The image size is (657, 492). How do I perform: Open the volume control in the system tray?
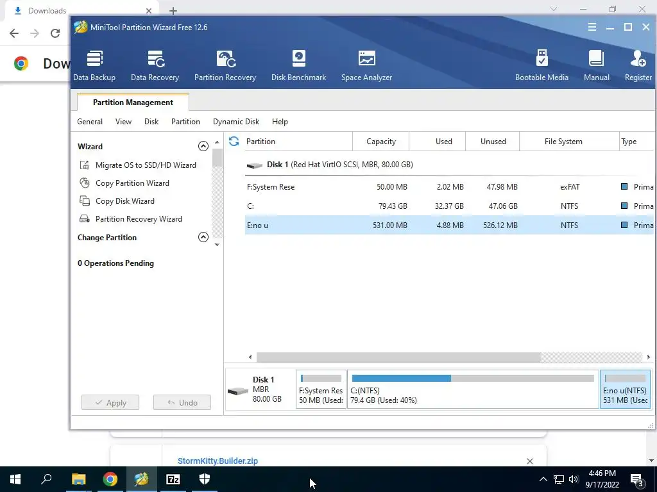click(x=574, y=479)
